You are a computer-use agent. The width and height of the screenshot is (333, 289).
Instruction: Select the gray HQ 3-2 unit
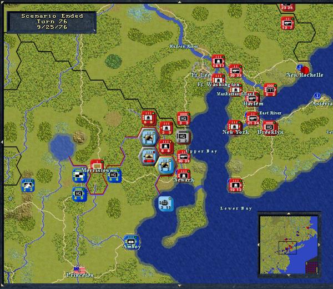183,137
